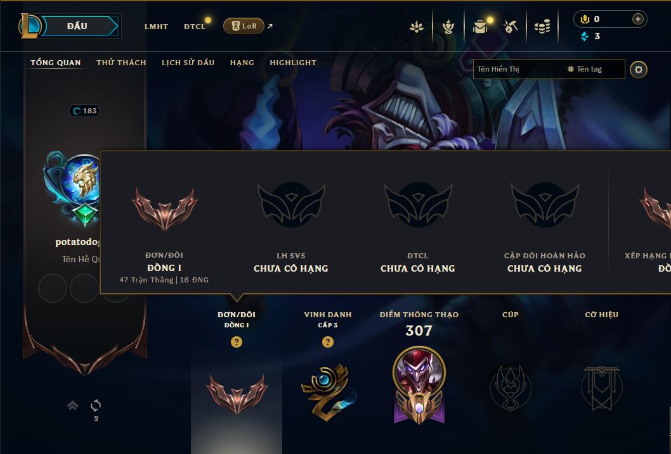The image size is (671, 454).
Task: Click the VINH DANH question mark icon
Action: (328, 342)
